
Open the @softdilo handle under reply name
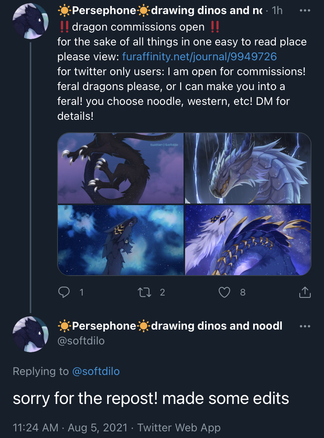(81, 341)
